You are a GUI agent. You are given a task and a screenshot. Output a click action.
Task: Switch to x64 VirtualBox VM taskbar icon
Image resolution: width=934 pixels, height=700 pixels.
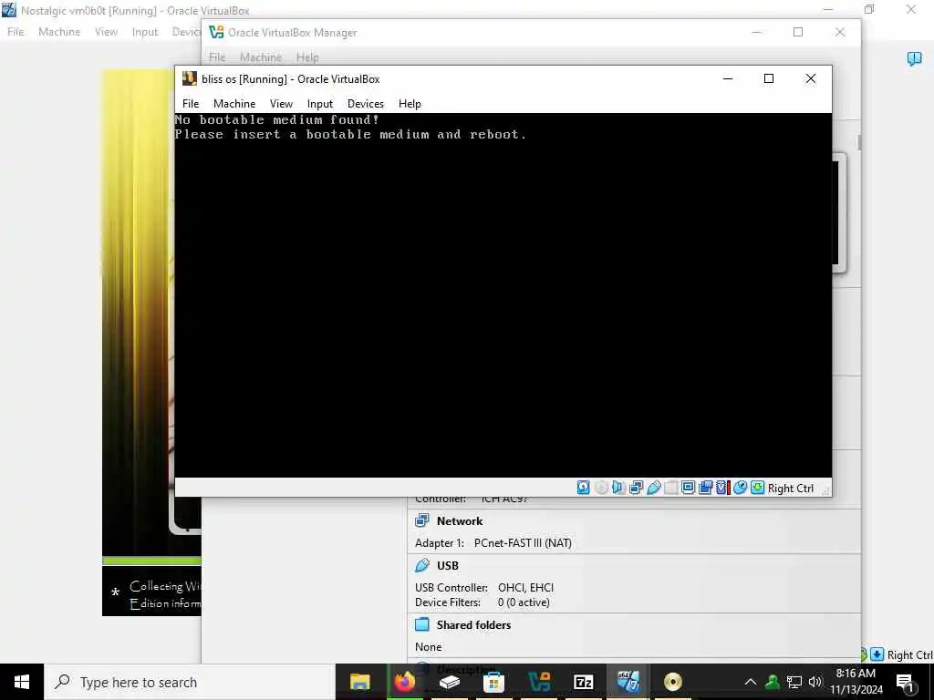click(628, 682)
